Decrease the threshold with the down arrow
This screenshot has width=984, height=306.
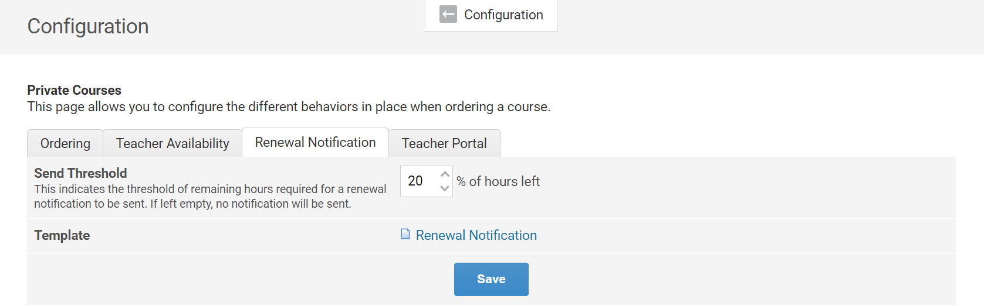coord(445,188)
